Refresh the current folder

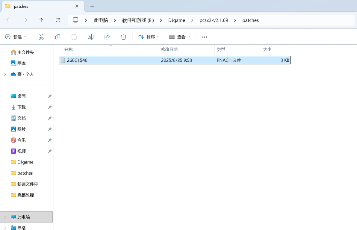[58, 20]
